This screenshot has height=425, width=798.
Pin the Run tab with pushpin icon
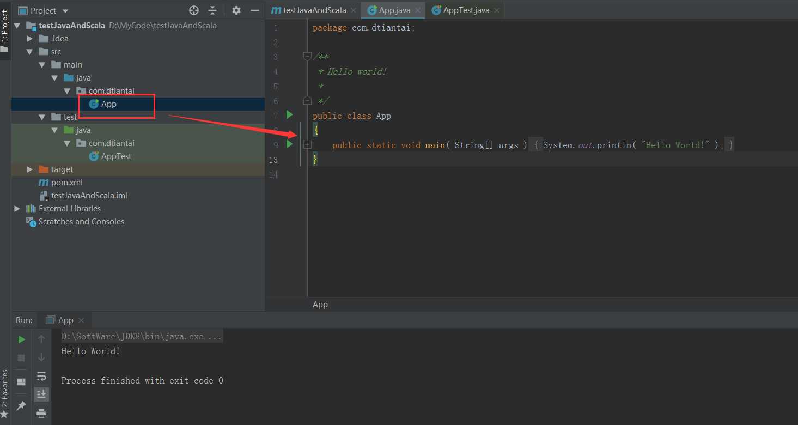tap(21, 405)
